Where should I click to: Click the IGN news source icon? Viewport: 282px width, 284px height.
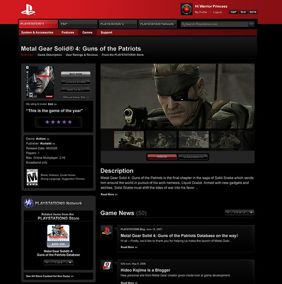pyautogui.click(x=107, y=266)
